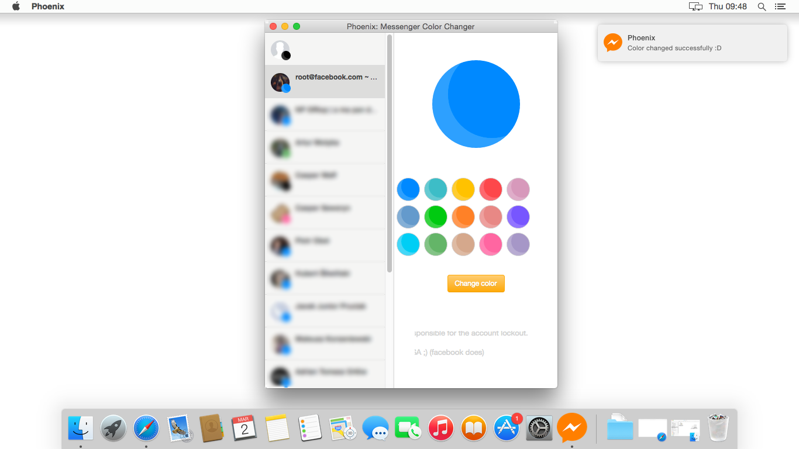Open Spotlight search in the menu bar
The image size is (799, 449).
coord(762,6)
